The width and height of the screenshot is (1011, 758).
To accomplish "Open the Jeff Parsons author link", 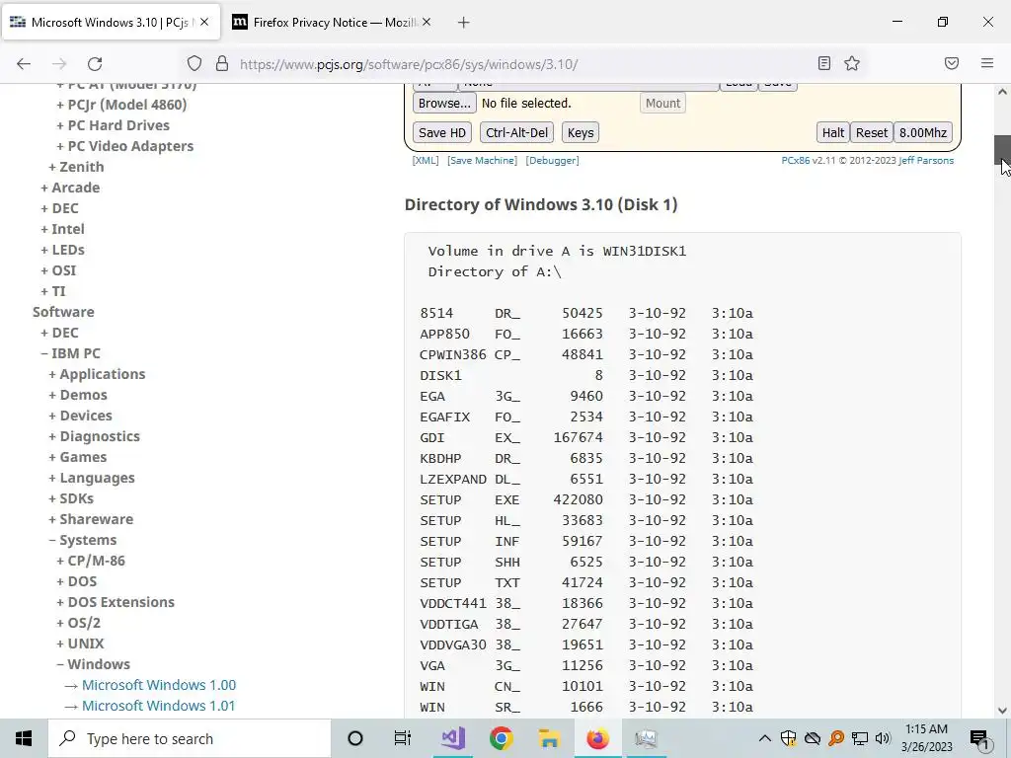I will (926, 161).
